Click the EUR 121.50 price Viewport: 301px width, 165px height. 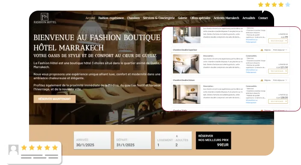(282, 67)
